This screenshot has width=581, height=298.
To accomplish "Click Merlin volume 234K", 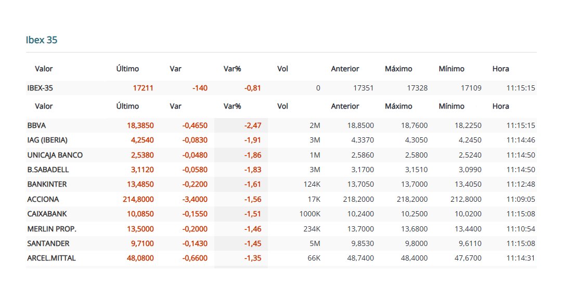I will tap(312, 229).
